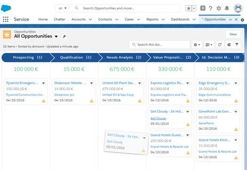Open the Accounts tab
Screen dimensions: 247x170
click(x=78, y=19)
